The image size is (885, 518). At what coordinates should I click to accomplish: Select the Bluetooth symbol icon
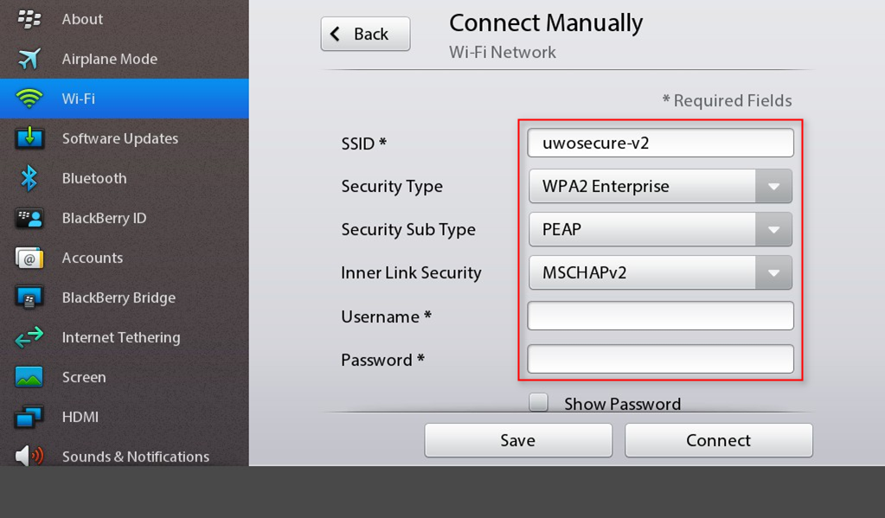coord(29,178)
